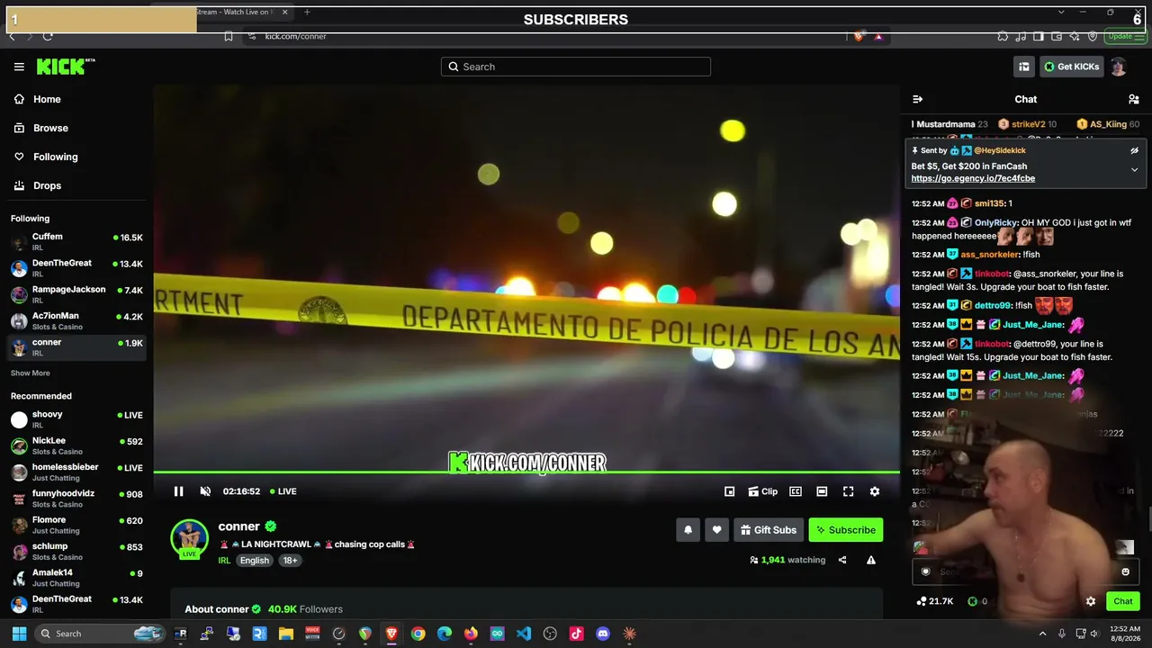Open the browser tab search dropdown

(1061, 13)
